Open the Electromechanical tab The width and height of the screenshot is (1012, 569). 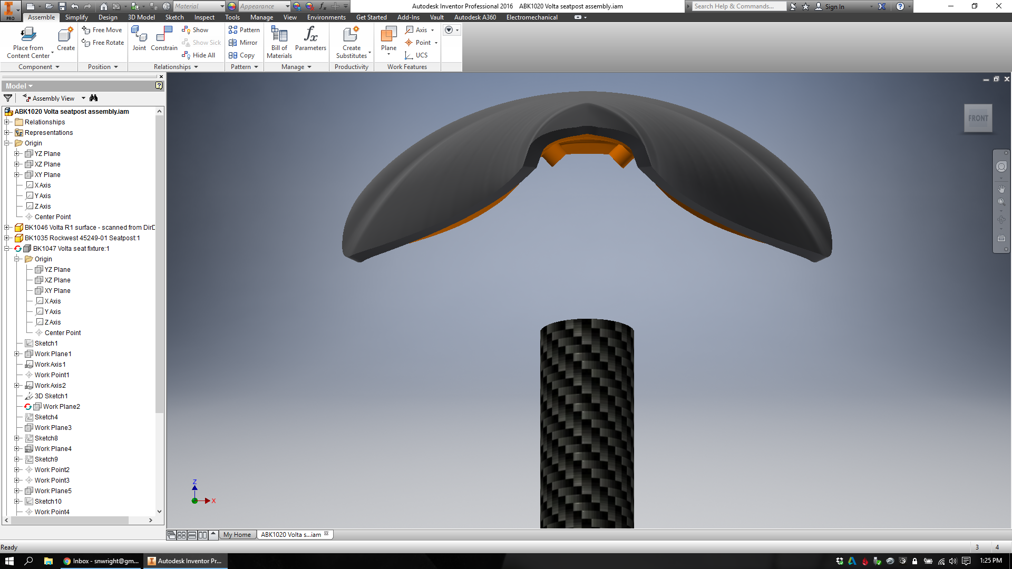point(532,17)
